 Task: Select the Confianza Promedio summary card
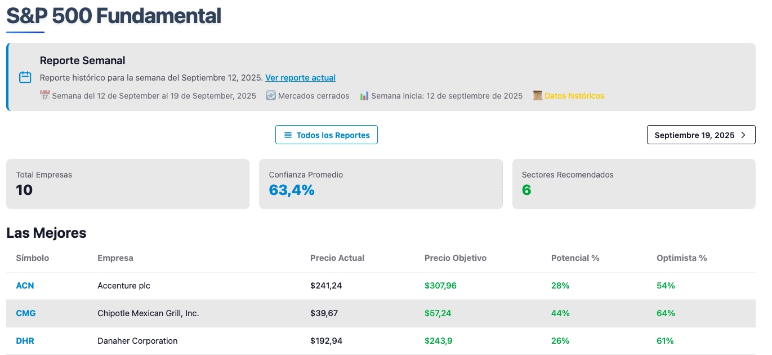381,184
